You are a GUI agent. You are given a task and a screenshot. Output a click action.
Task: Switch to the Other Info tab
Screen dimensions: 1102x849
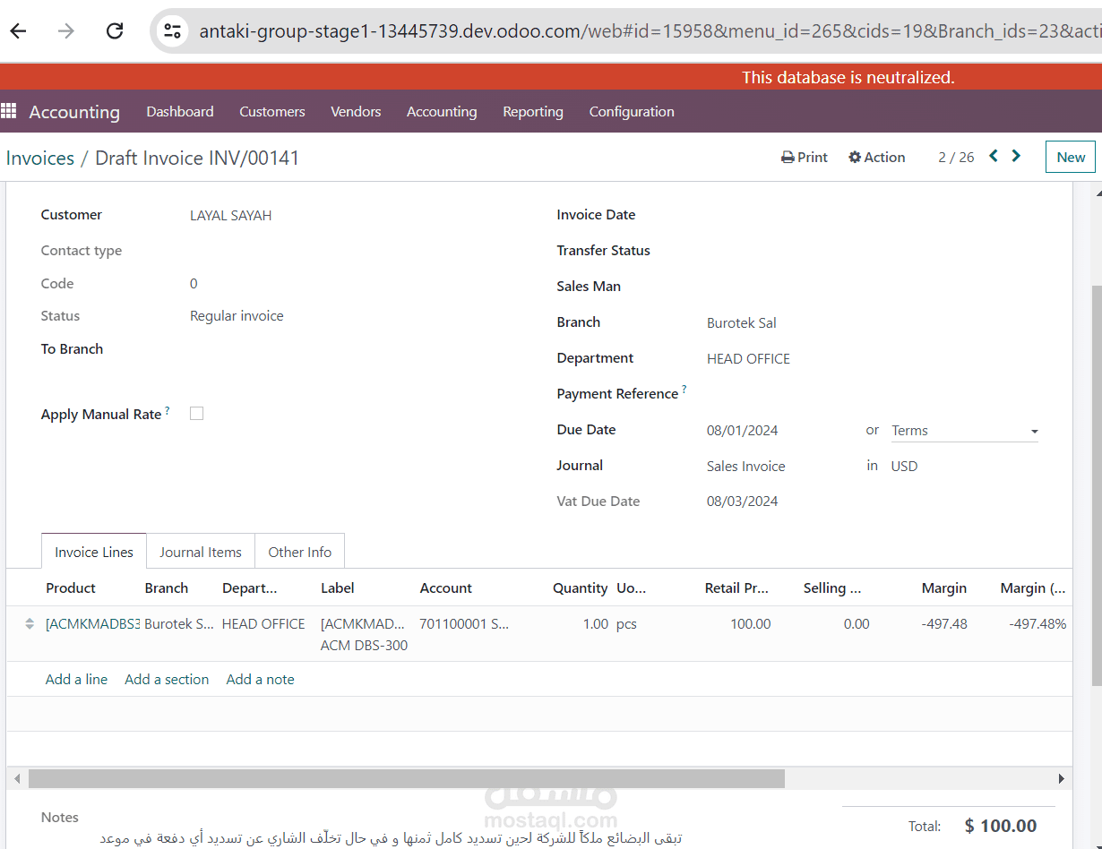[x=300, y=552]
